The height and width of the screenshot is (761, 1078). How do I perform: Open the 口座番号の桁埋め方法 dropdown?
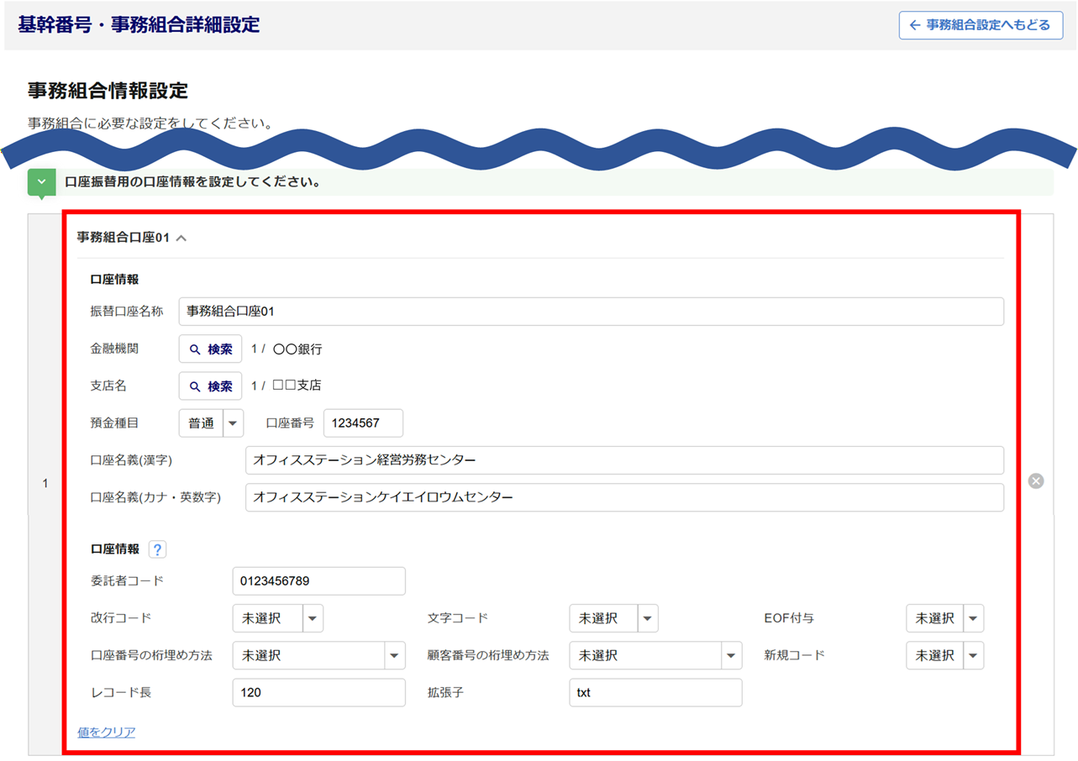319,655
